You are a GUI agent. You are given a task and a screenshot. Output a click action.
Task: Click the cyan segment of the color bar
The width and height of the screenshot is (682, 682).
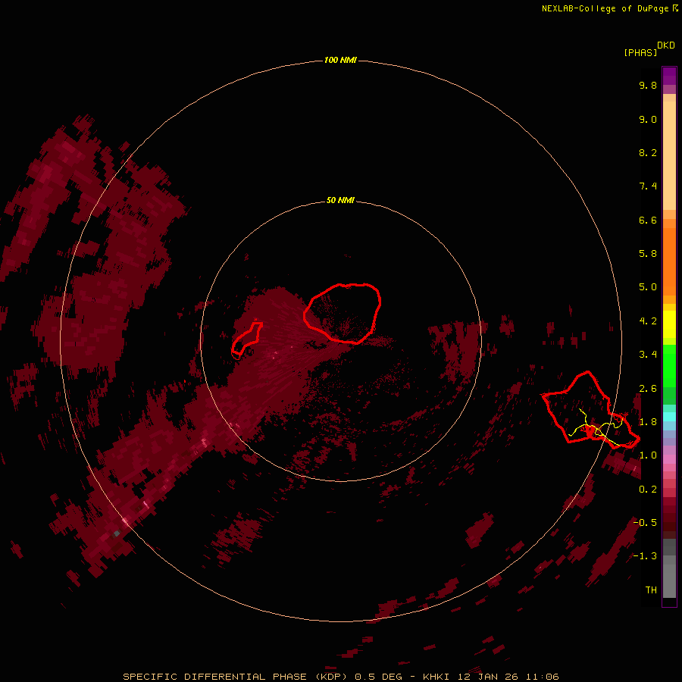(669, 417)
